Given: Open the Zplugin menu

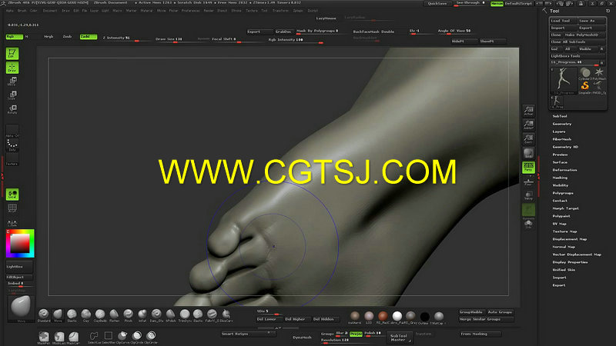Looking at the screenshot, I should pyautogui.click(x=298, y=11).
